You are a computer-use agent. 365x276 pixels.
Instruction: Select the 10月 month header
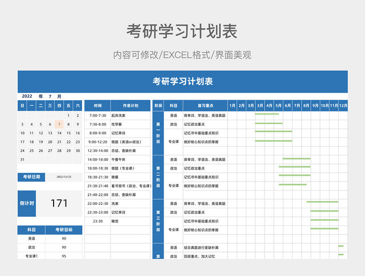(x=325, y=106)
